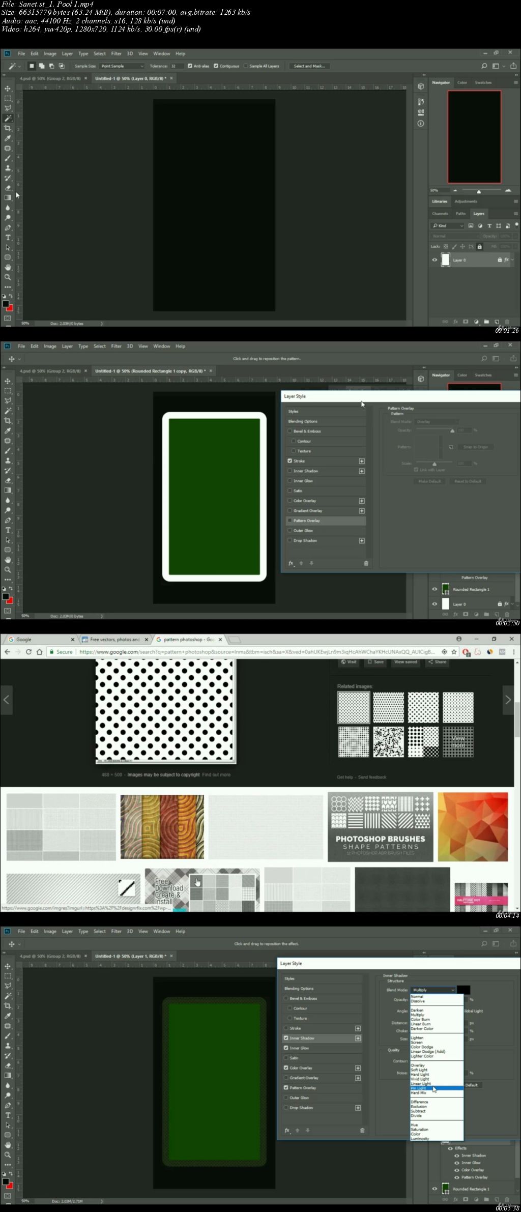The height and width of the screenshot is (1212, 521).
Task: Click Make Default in Pattern Overlay settings
Action: 429,481
